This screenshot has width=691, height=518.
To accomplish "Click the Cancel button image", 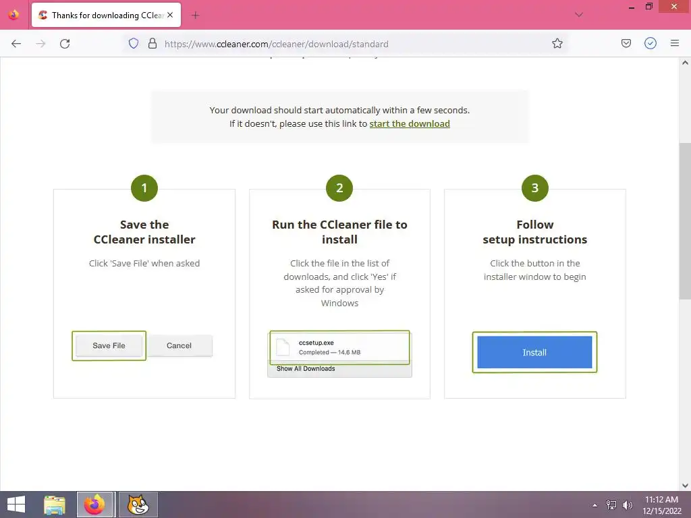I will click(x=179, y=346).
